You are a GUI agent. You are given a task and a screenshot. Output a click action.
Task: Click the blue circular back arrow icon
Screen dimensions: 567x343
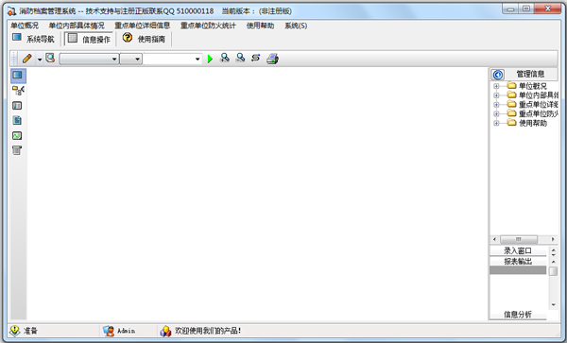point(498,75)
